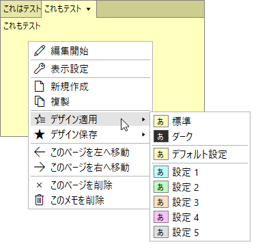This screenshot has height=249, width=258.
Task: Click the × icon beside このページを削除
Action: (40, 185)
